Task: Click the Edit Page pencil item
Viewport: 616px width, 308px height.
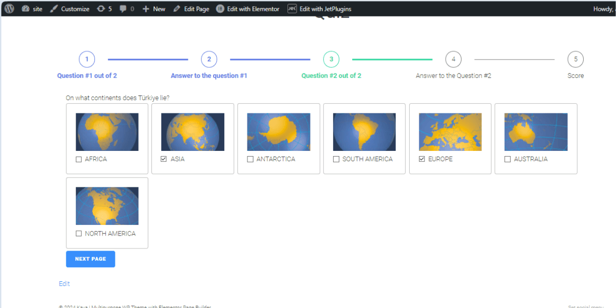Action: point(191,9)
